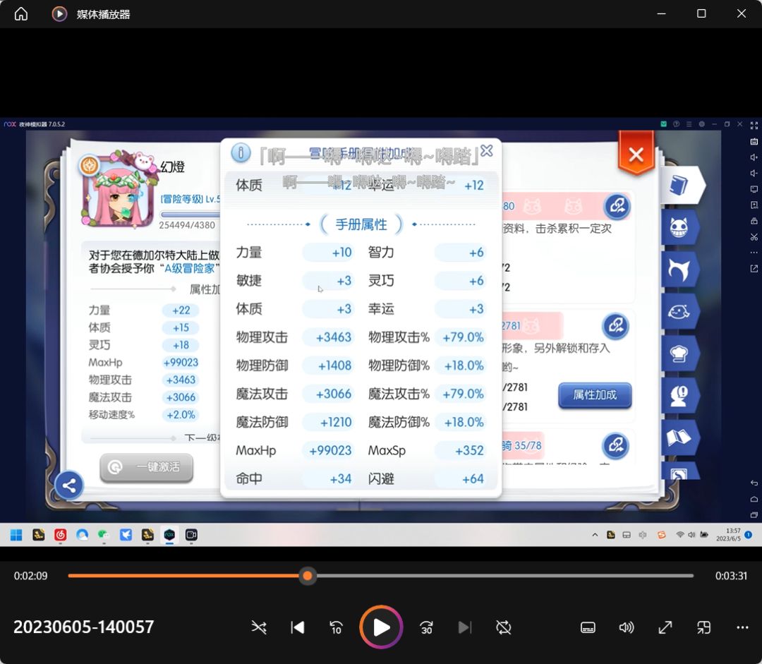The image size is (762, 664).
Task: Click the recorded Windows Start button
Action: pos(16,535)
